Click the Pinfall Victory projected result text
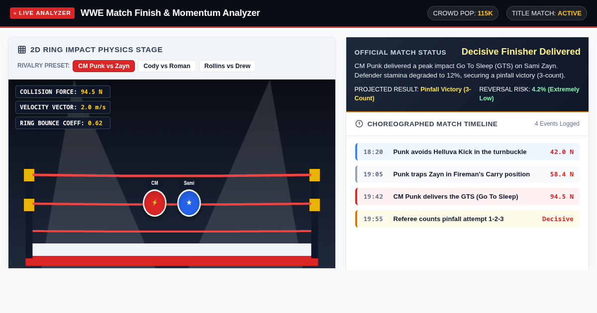The width and height of the screenshot is (597, 313). click(x=412, y=94)
